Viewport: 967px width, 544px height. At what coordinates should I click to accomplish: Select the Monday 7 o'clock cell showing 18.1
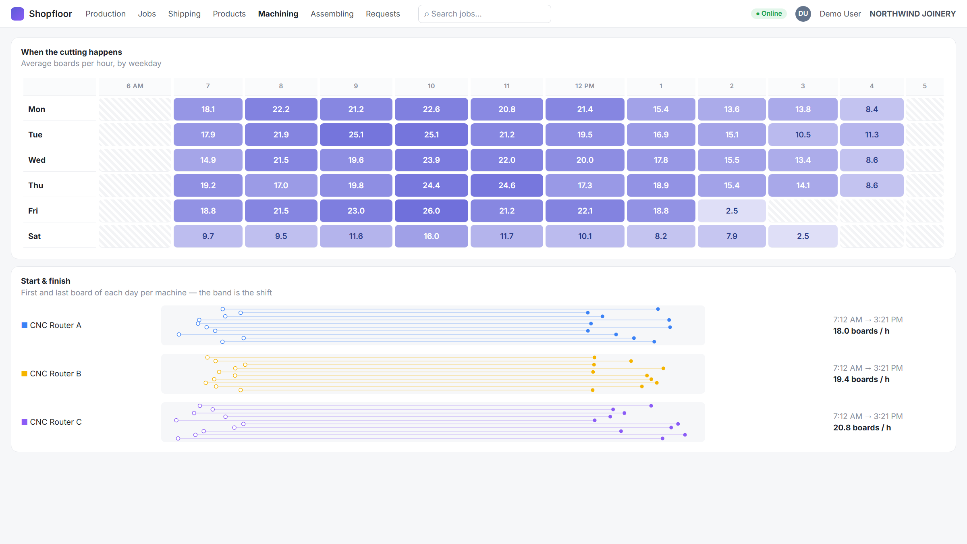208,109
